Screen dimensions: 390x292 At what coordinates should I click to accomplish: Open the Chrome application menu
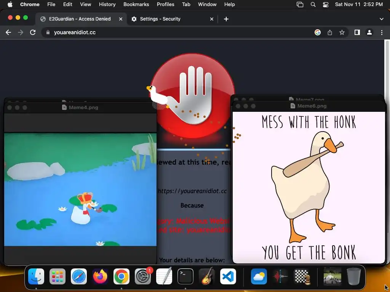click(30, 5)
